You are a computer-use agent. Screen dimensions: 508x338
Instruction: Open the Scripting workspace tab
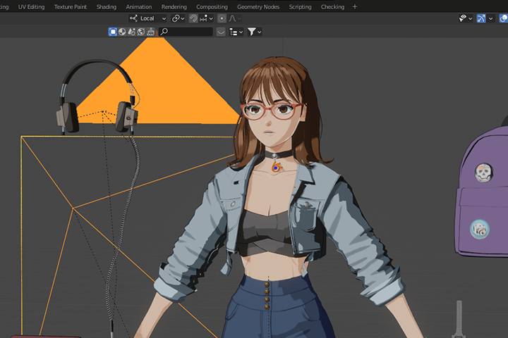pos(300,7)
